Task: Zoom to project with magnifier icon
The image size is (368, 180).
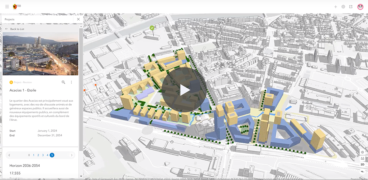Action: pyautogui.click(x=63, y=82)
